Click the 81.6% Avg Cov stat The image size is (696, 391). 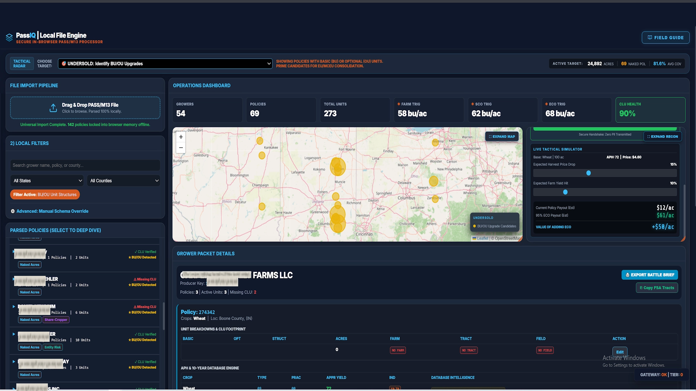pyautogui.click(x=667, y=64)
